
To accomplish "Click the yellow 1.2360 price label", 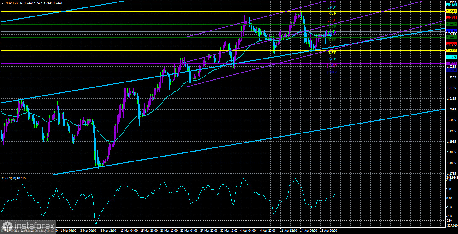I will [452, 50].
